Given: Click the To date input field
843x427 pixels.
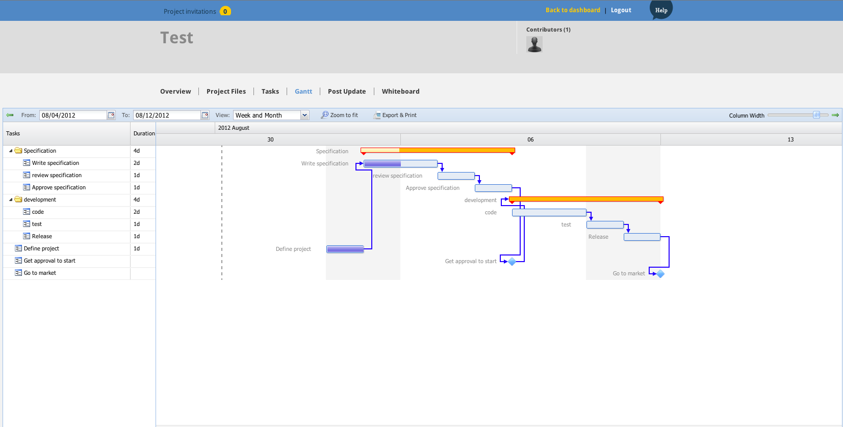Looking at the screenshot, I should tap(167, 115).
